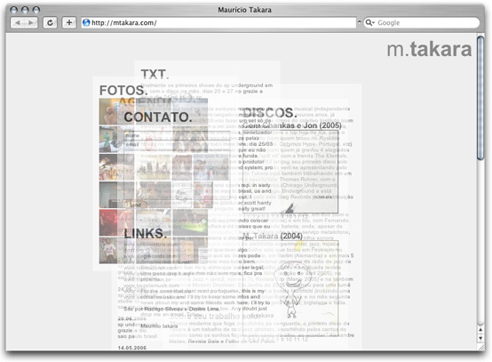Submit the contact form with Send button

click(135, 205)
